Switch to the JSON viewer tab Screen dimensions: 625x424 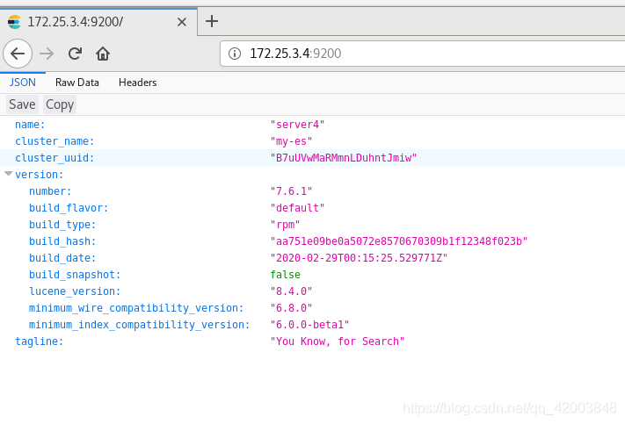point(23,83)
